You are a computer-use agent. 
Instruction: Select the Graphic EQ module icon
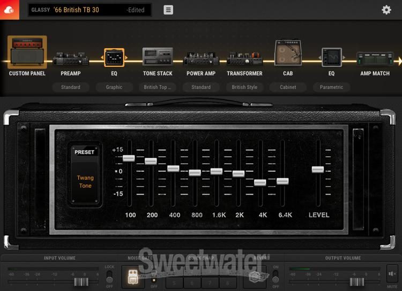click(x=114, y=58)
